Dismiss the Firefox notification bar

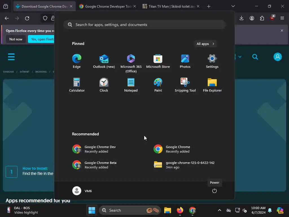pyautogui.click(x=282, y=31)
